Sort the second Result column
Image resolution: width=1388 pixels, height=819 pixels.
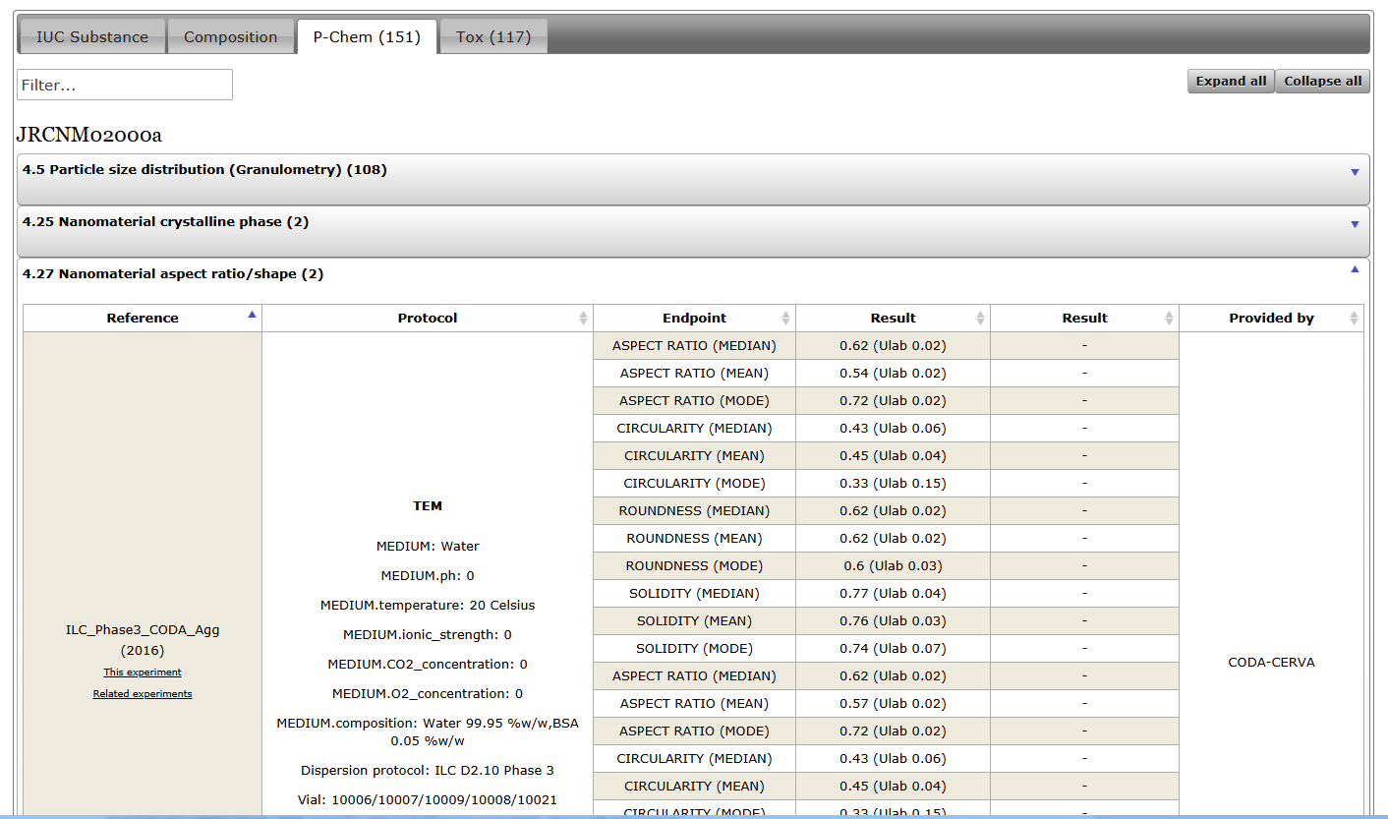[1169, 319]
